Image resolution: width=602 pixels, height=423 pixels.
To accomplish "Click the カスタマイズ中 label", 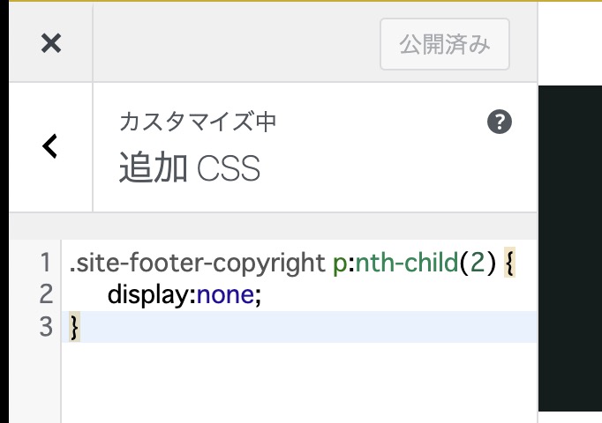I will click(x=198, y=122).
